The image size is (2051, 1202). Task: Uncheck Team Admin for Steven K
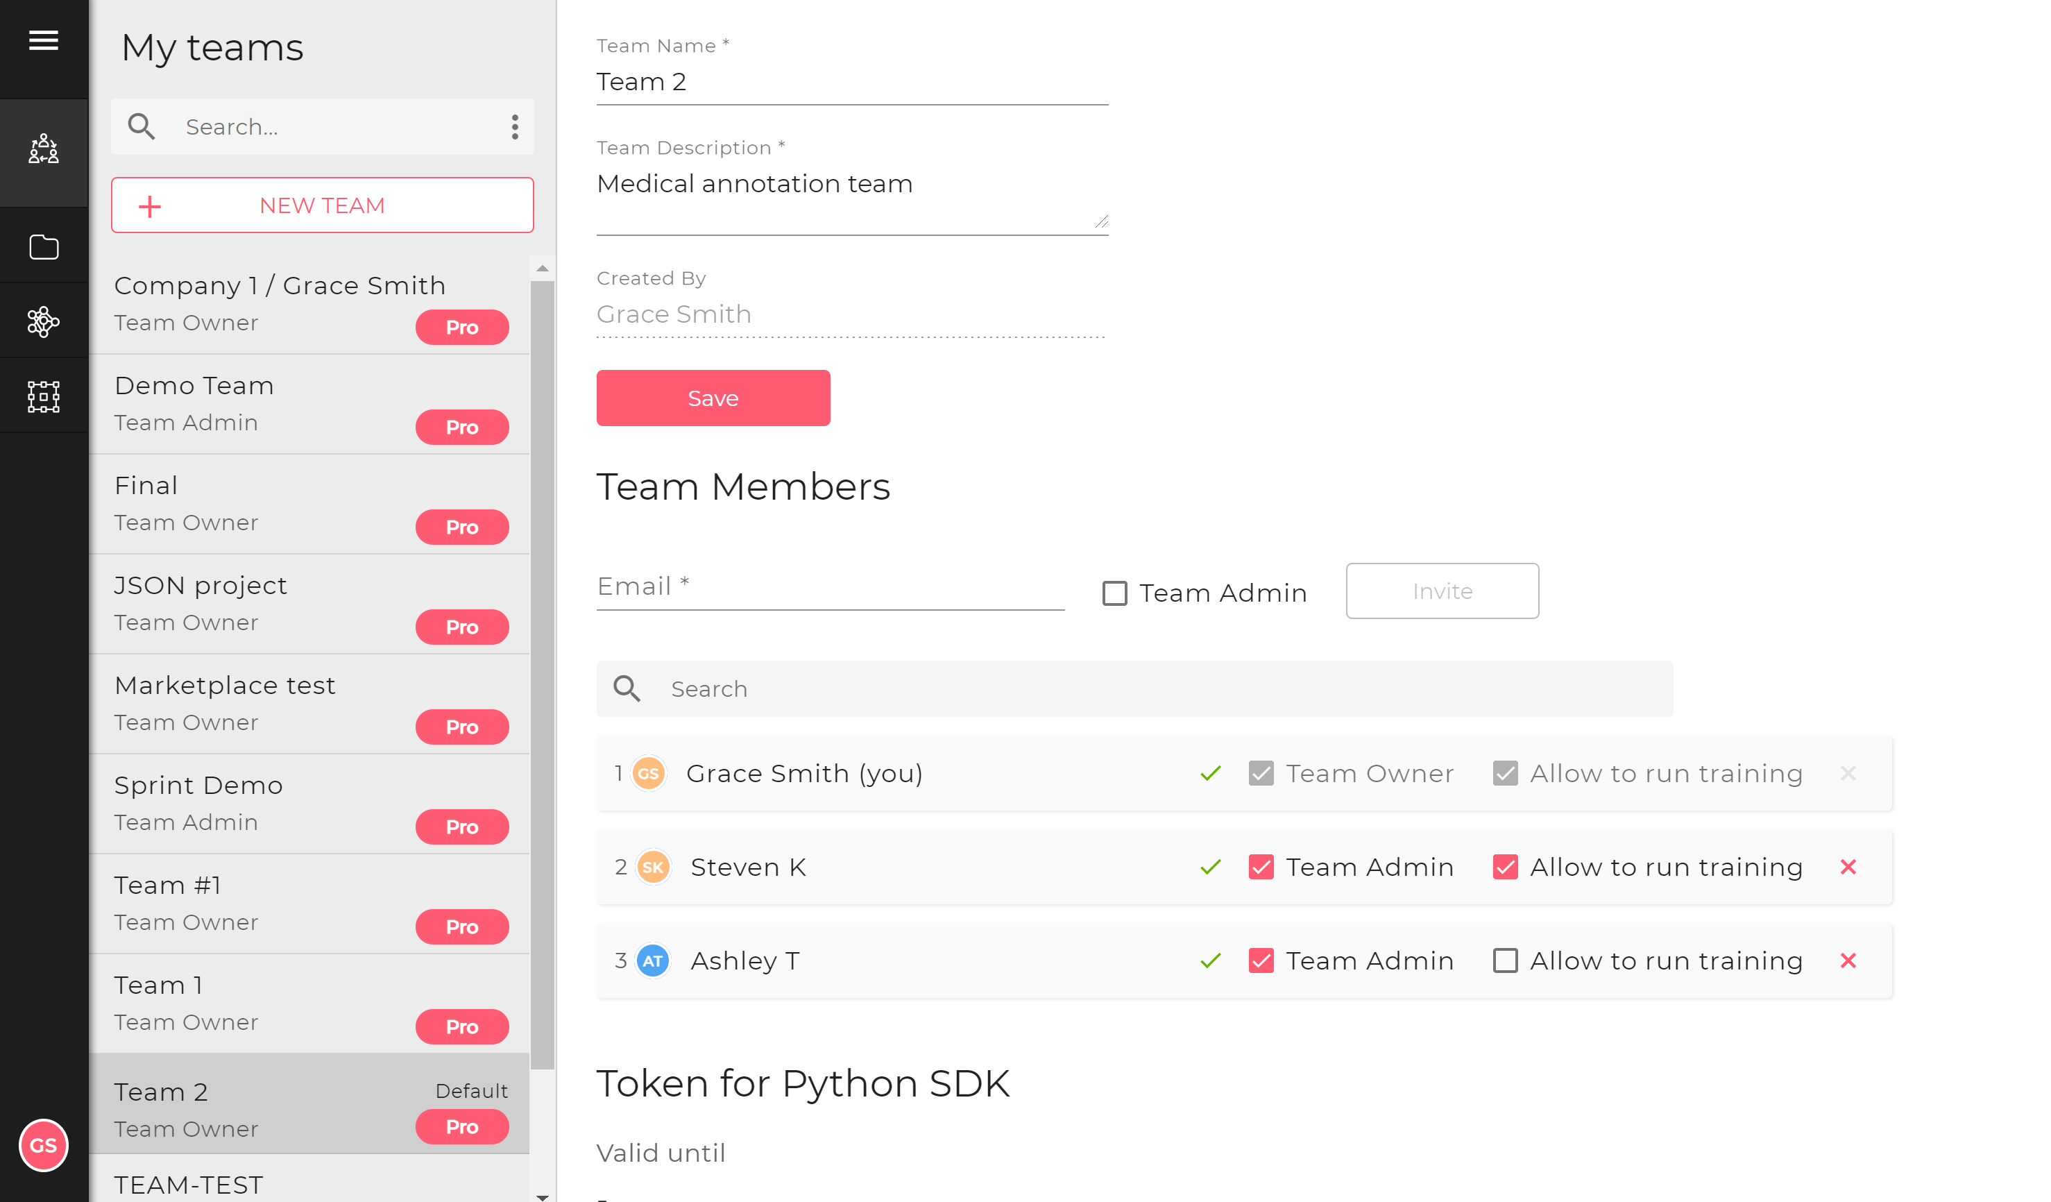click(x=1261, y=867)
